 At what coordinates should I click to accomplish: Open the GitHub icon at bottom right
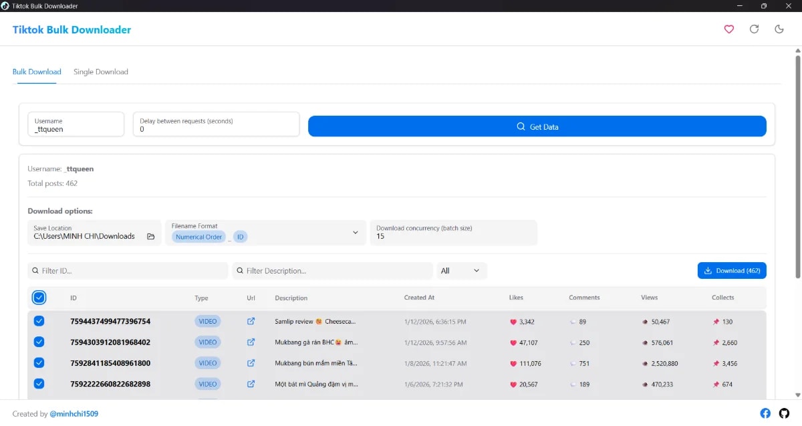point(784,413)
